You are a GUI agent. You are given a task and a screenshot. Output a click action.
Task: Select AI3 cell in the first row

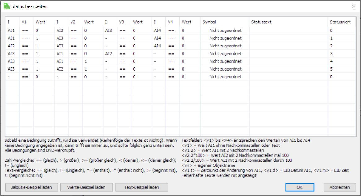[x=109, y=31]
